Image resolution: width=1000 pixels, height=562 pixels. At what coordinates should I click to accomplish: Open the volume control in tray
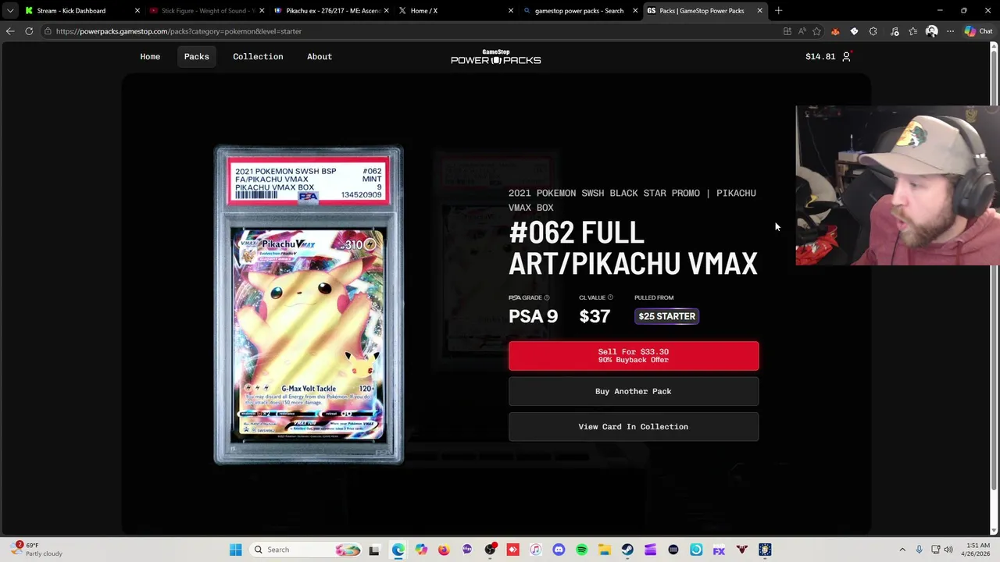click(x=948, y=550)
